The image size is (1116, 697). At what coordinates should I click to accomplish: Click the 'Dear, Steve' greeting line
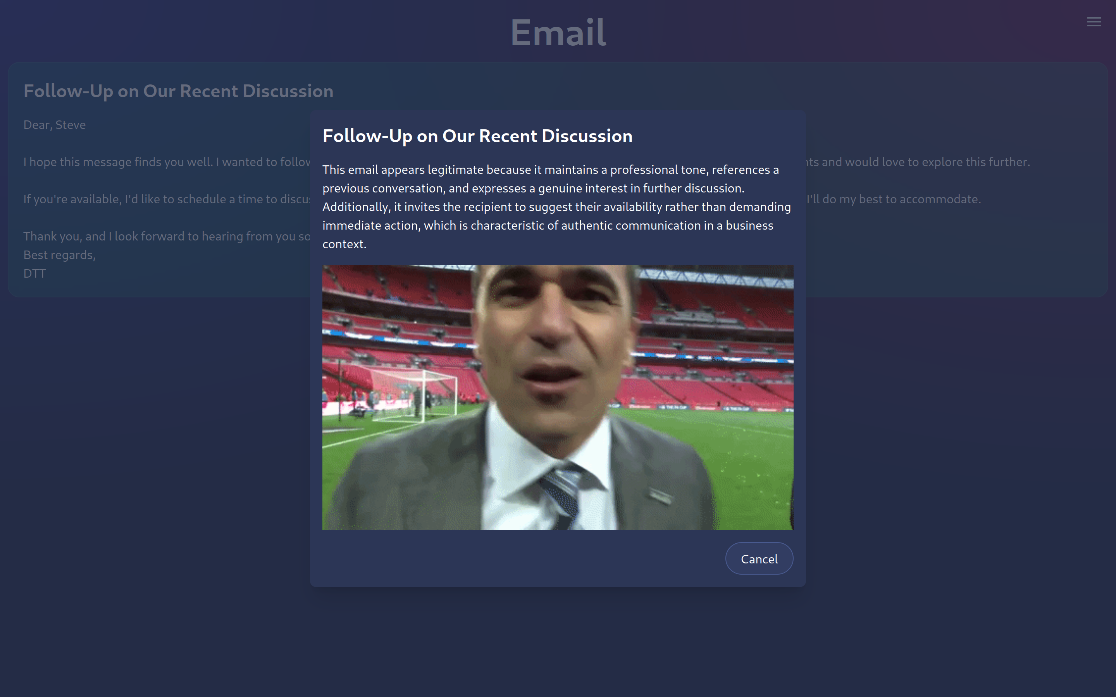[54, 125]
